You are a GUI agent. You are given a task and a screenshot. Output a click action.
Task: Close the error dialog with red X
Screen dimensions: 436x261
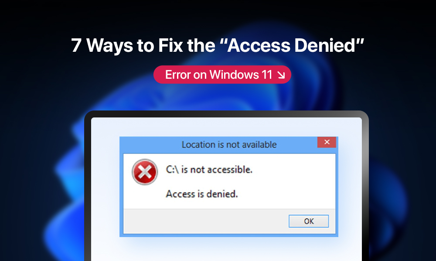(x=327, y=142)
